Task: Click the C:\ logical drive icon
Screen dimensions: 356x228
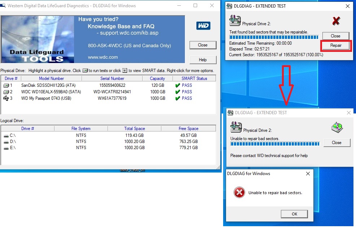Action: click(x=6, y=136)
